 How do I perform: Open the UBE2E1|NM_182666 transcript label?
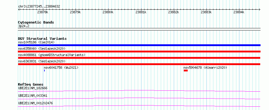[x=33, y=88]
